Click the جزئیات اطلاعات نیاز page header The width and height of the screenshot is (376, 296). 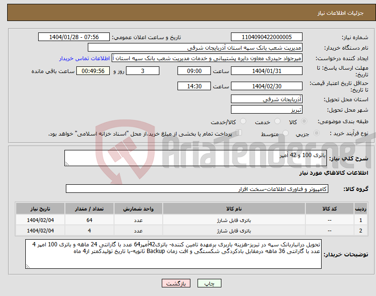[x=340, y=13]
